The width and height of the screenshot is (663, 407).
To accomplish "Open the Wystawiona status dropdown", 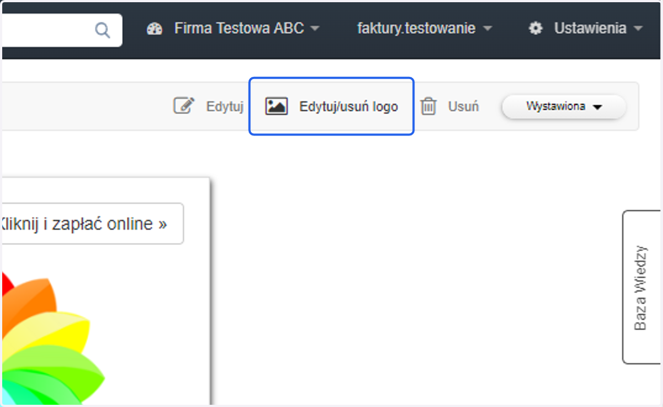I will pyautogui.click(x=564, y=107).
